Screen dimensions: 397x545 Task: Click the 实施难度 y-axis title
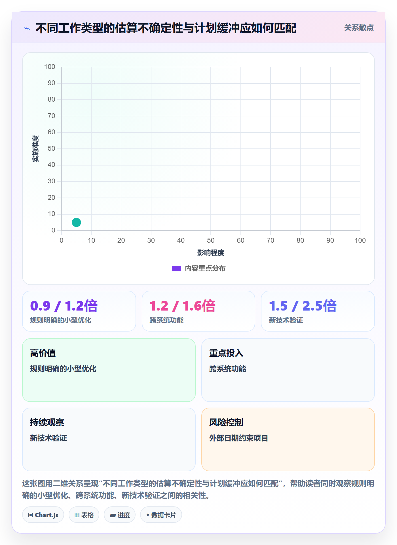(35, 149)
